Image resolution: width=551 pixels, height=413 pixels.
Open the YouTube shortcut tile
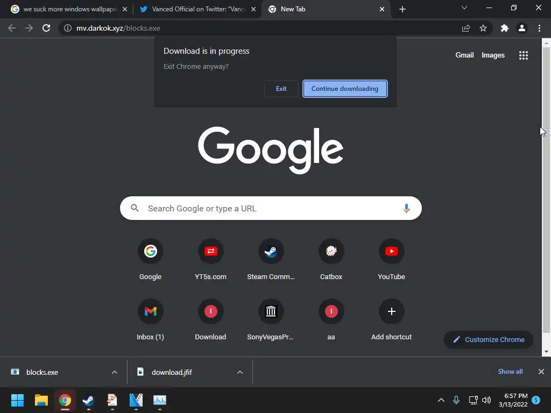point(392,260)
